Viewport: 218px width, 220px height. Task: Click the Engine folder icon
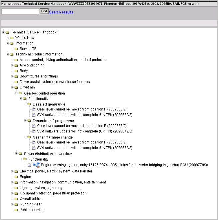point(16,177)
